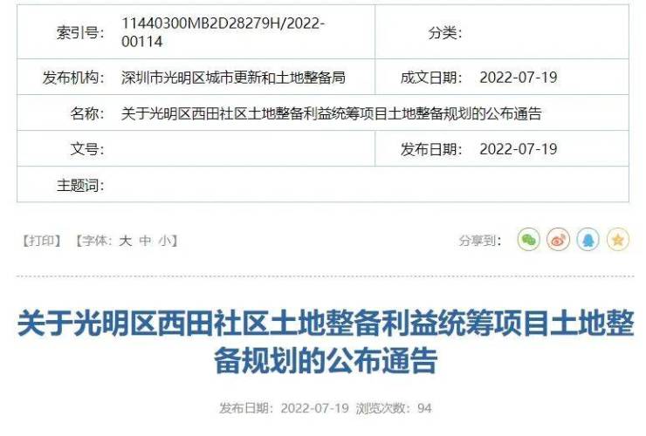This screenshot has height=436, width=646.
Task: Click the 文号 field label
Action: 87,149
